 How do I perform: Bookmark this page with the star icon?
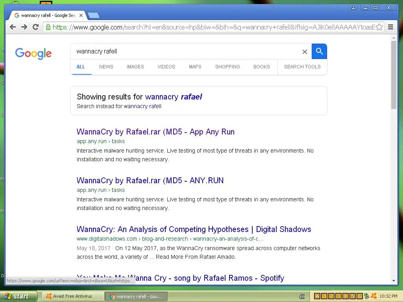[379, 27]
